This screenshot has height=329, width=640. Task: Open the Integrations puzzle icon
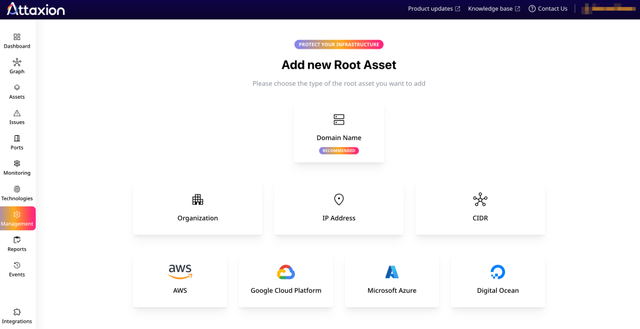(x=17, y=312)
